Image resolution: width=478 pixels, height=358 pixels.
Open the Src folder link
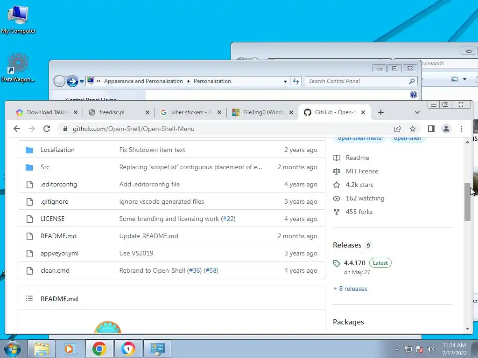coord(45,167)
